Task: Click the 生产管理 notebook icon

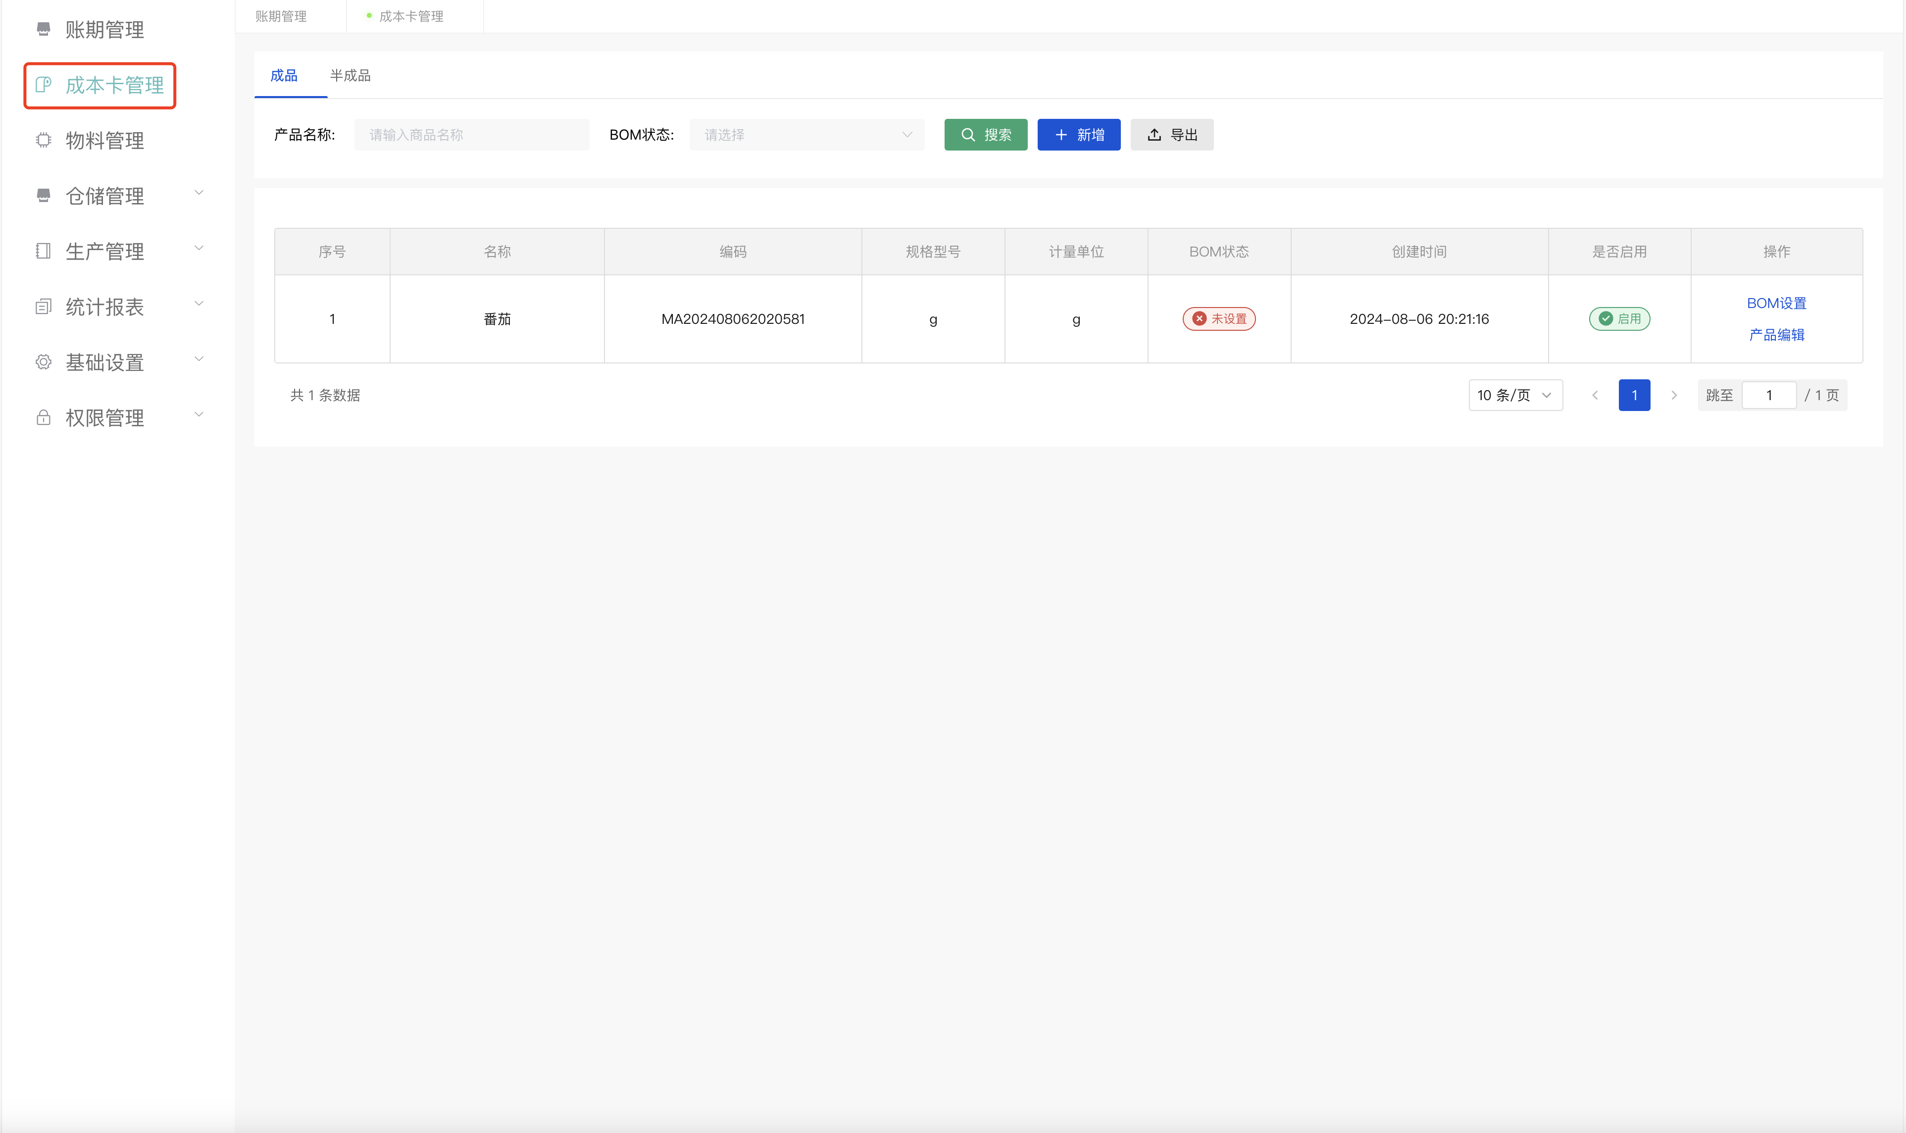Action: click(x=44, y=251)
